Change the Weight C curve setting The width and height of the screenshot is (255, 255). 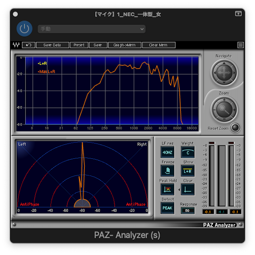click(x=188, y=152)
